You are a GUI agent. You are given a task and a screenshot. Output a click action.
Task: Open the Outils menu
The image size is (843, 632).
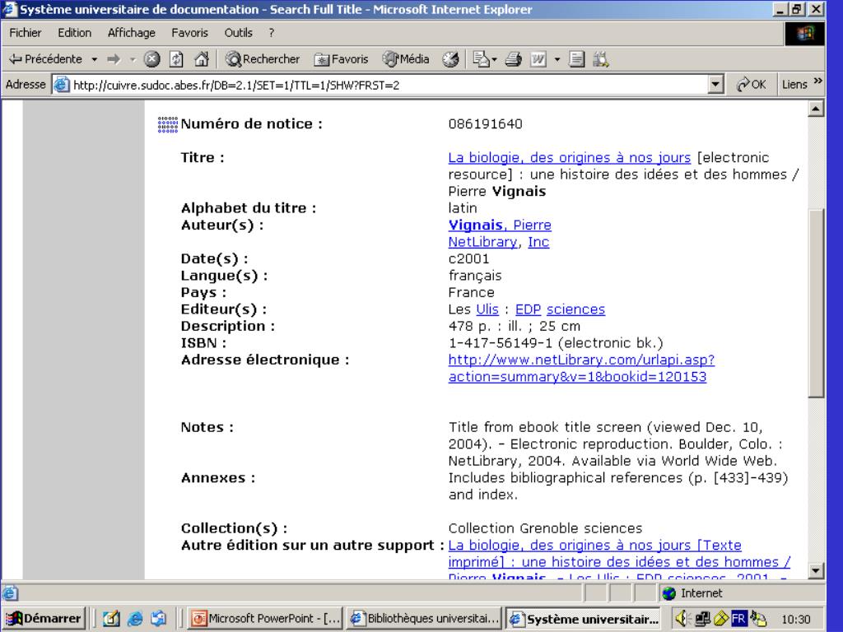click(x=238, y=33)
